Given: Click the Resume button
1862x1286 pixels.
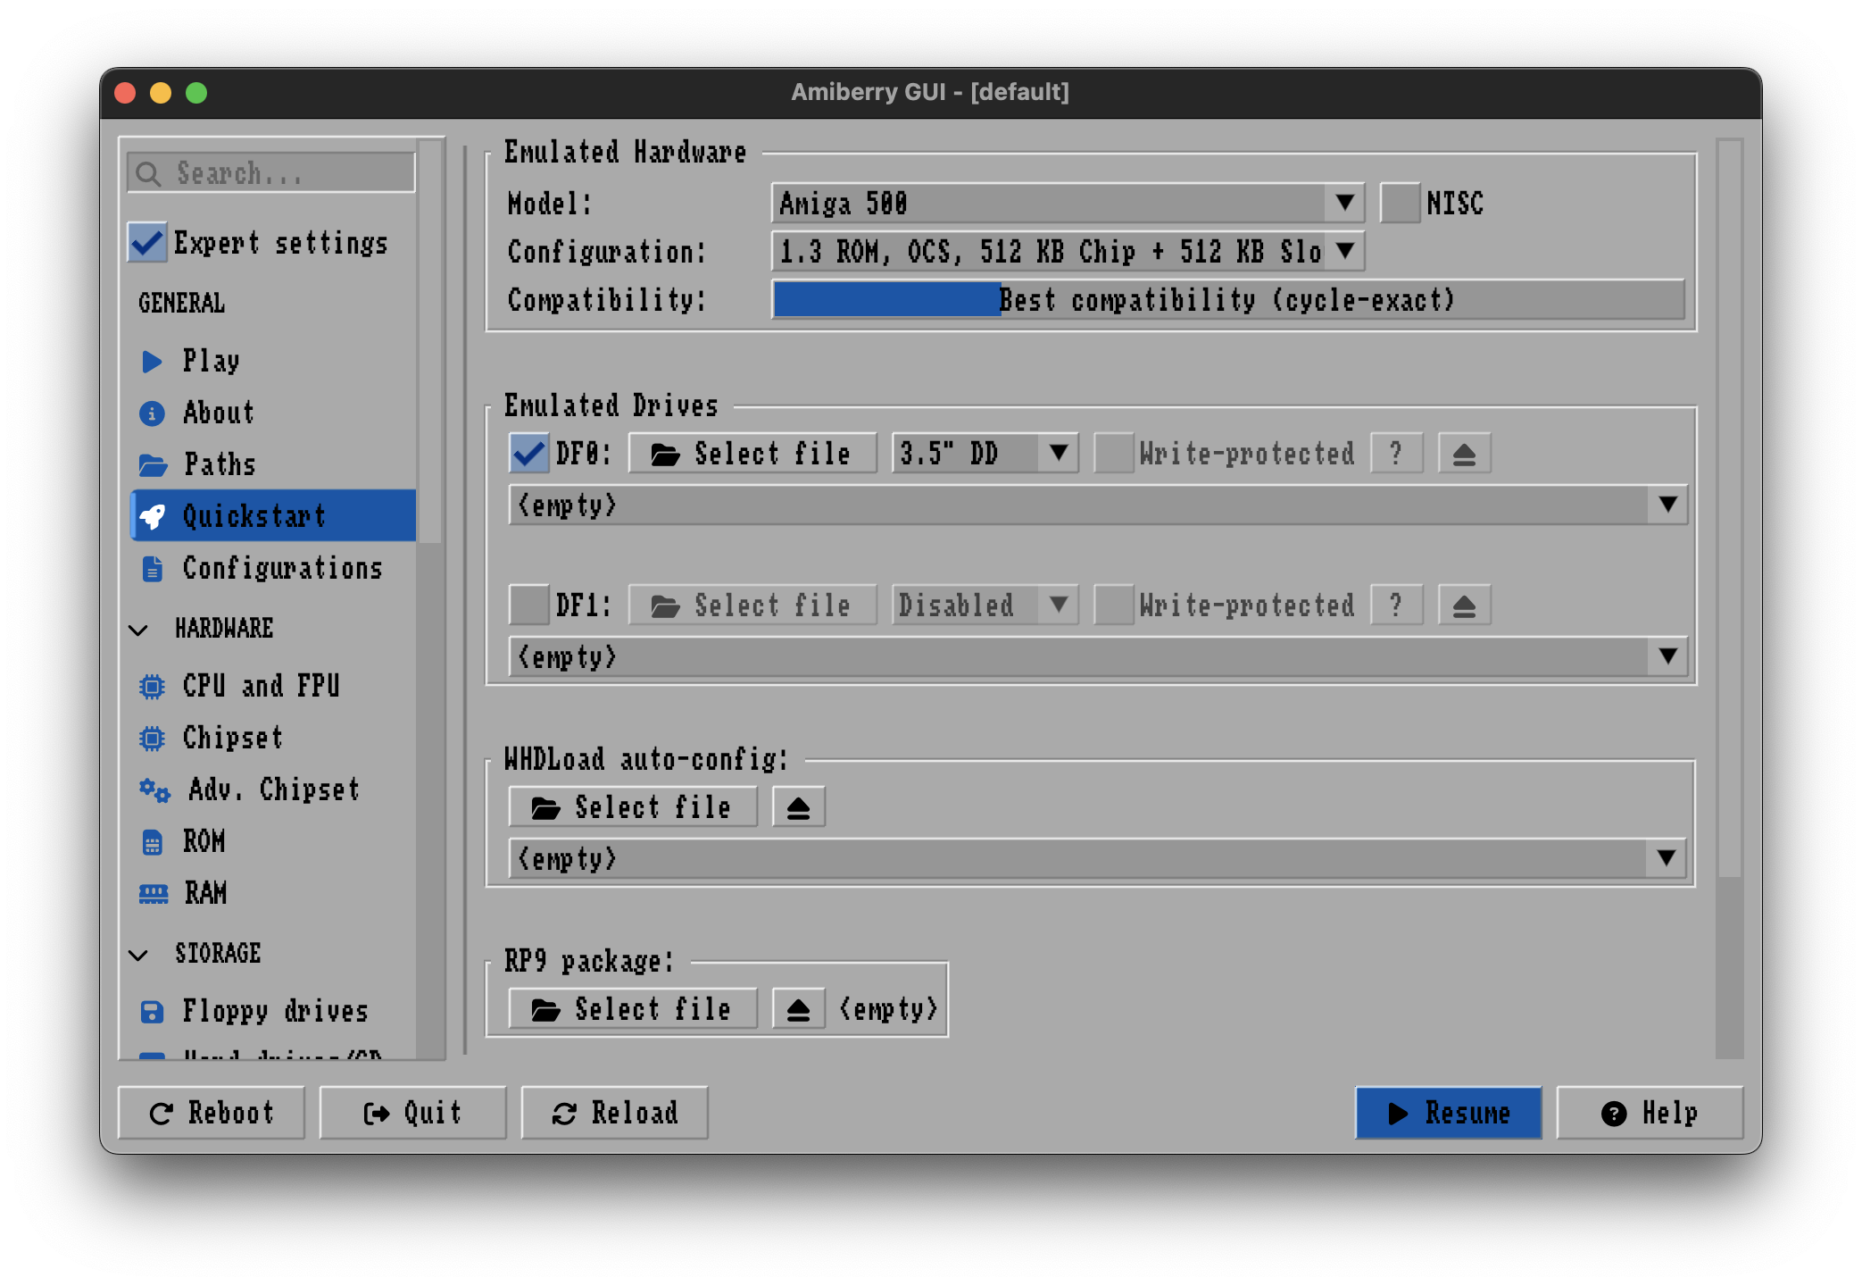Looking at the screenshot, I should pyautogui.click(x=1448, y=1113).
